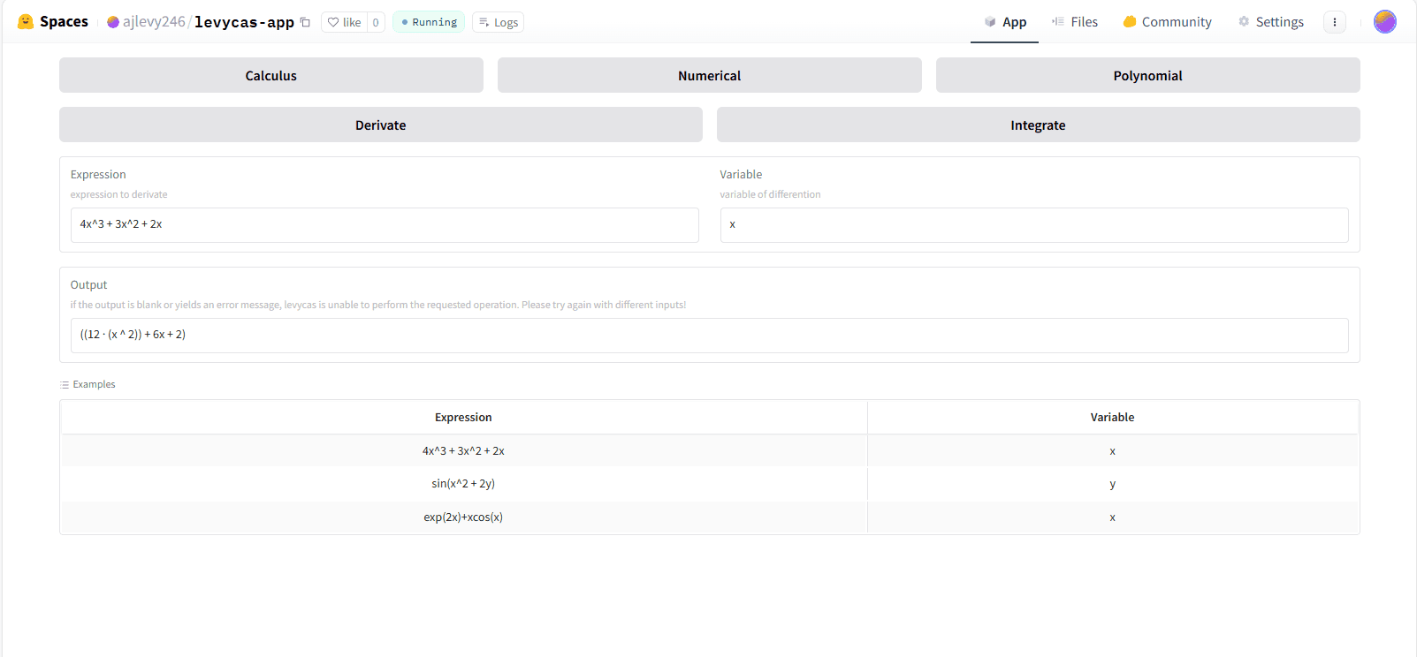Click the Expression column header in Examples
The width and height of the screenshot is (1417, 657).
click(x=464, y=417)
